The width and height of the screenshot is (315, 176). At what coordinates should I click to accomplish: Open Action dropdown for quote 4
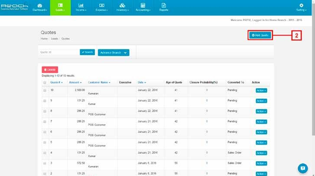coord(261,153)
